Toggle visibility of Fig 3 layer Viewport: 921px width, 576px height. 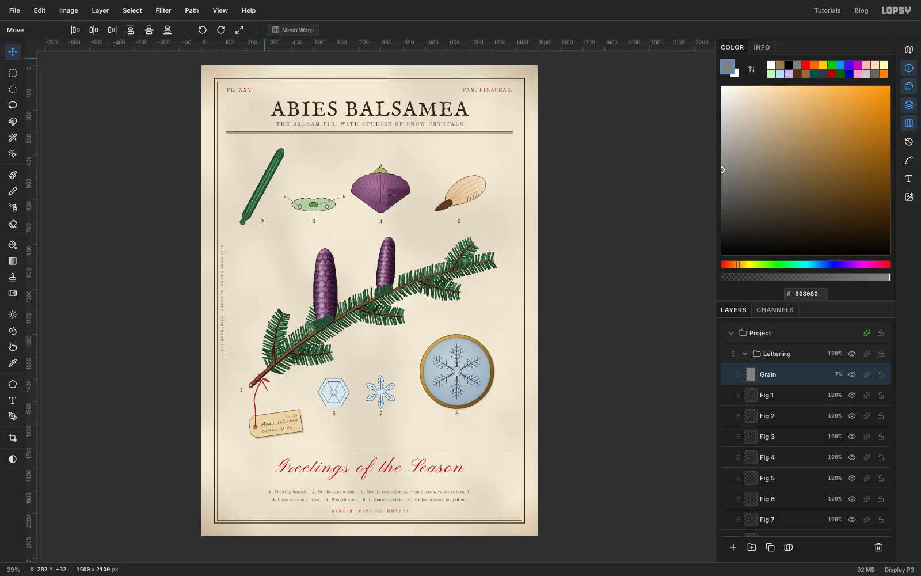(x=852, y=437)
